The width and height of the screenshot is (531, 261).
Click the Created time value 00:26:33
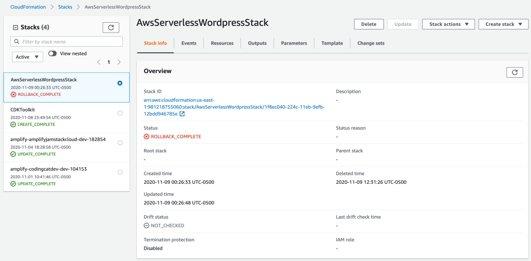click(x=179, y=182)
